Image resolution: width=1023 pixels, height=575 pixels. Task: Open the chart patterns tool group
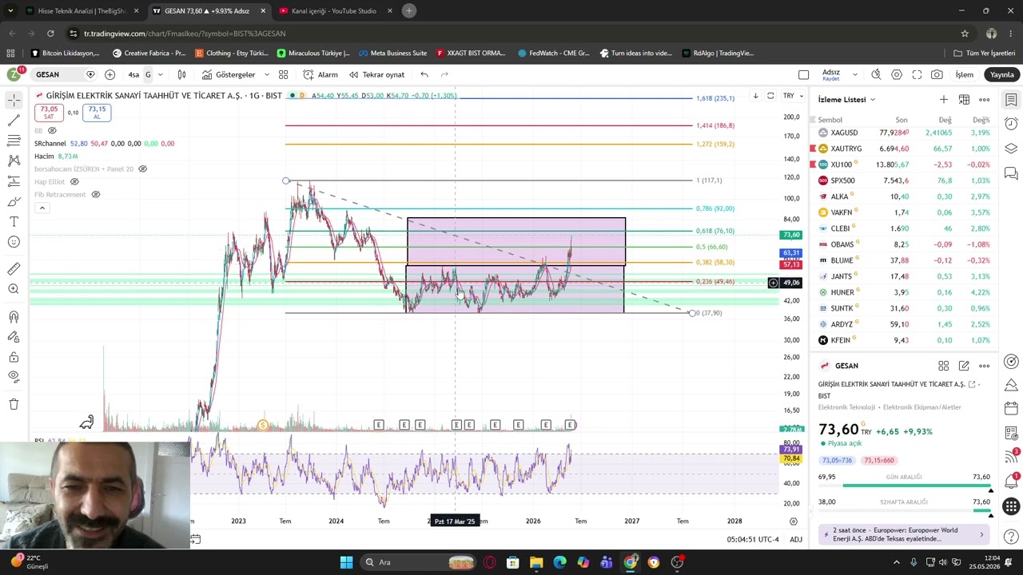[x=14, y=161]
